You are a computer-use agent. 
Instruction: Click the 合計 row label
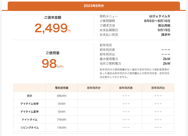point(29,96)
